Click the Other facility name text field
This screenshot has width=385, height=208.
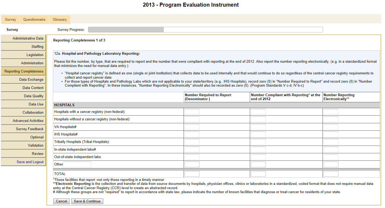(77, 164)
